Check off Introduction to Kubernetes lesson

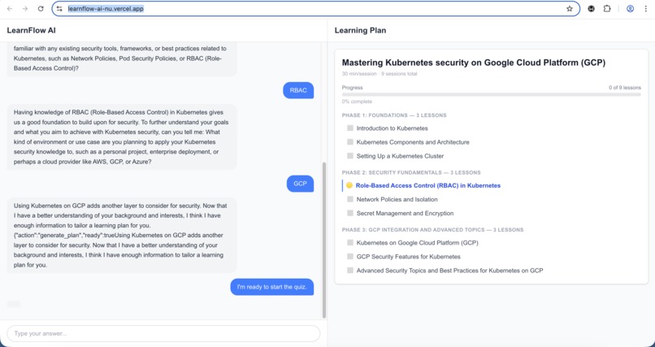pyautogui.click(x=350, y=128)
